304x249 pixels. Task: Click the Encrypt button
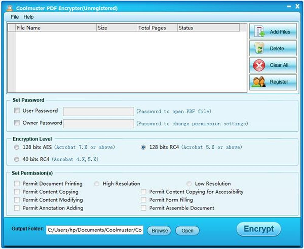258,229
